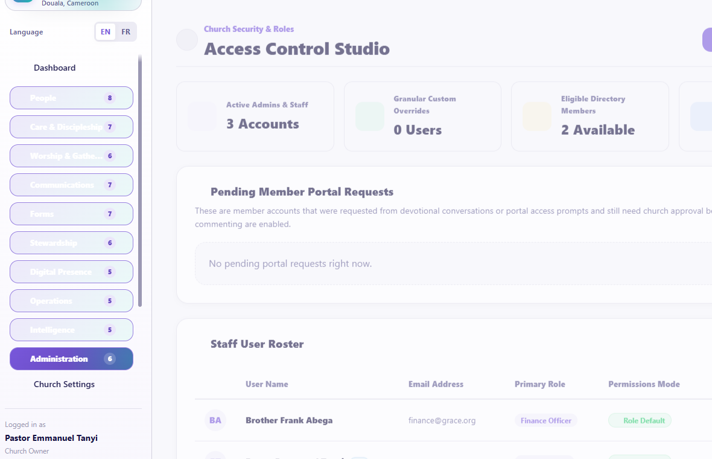
Task: Click the Role Default permissions badge
Action: tap(640, 420)
